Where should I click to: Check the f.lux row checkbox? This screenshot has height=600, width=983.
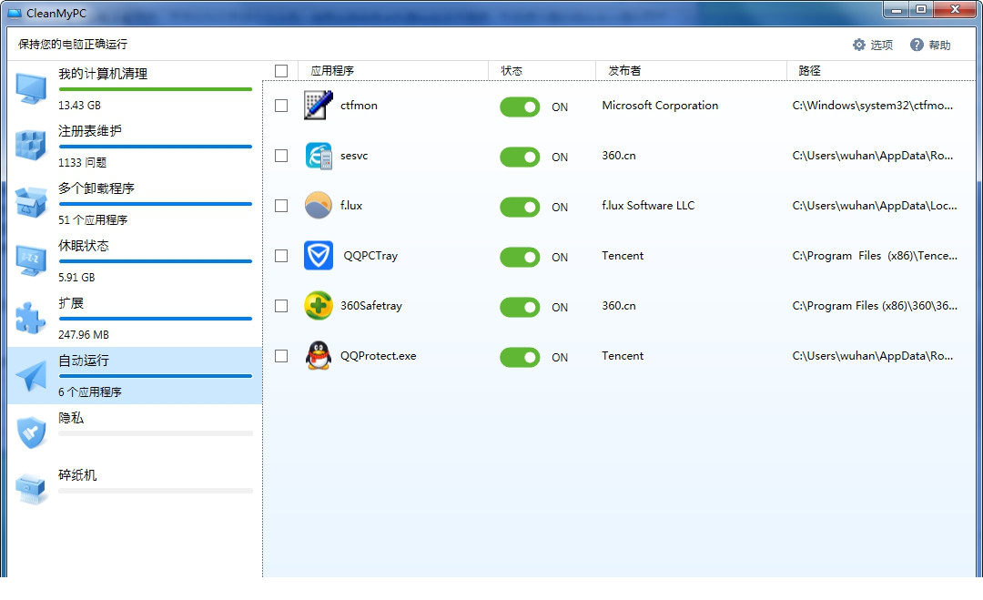click(281, 206)
